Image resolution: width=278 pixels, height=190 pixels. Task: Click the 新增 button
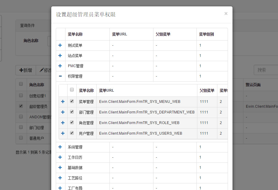[26, 70]
